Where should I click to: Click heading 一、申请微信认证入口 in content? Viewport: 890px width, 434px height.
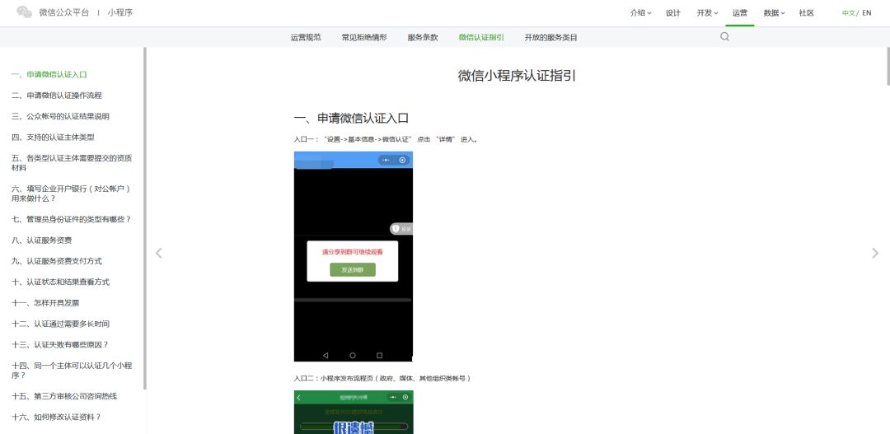[x=351, y=118]
